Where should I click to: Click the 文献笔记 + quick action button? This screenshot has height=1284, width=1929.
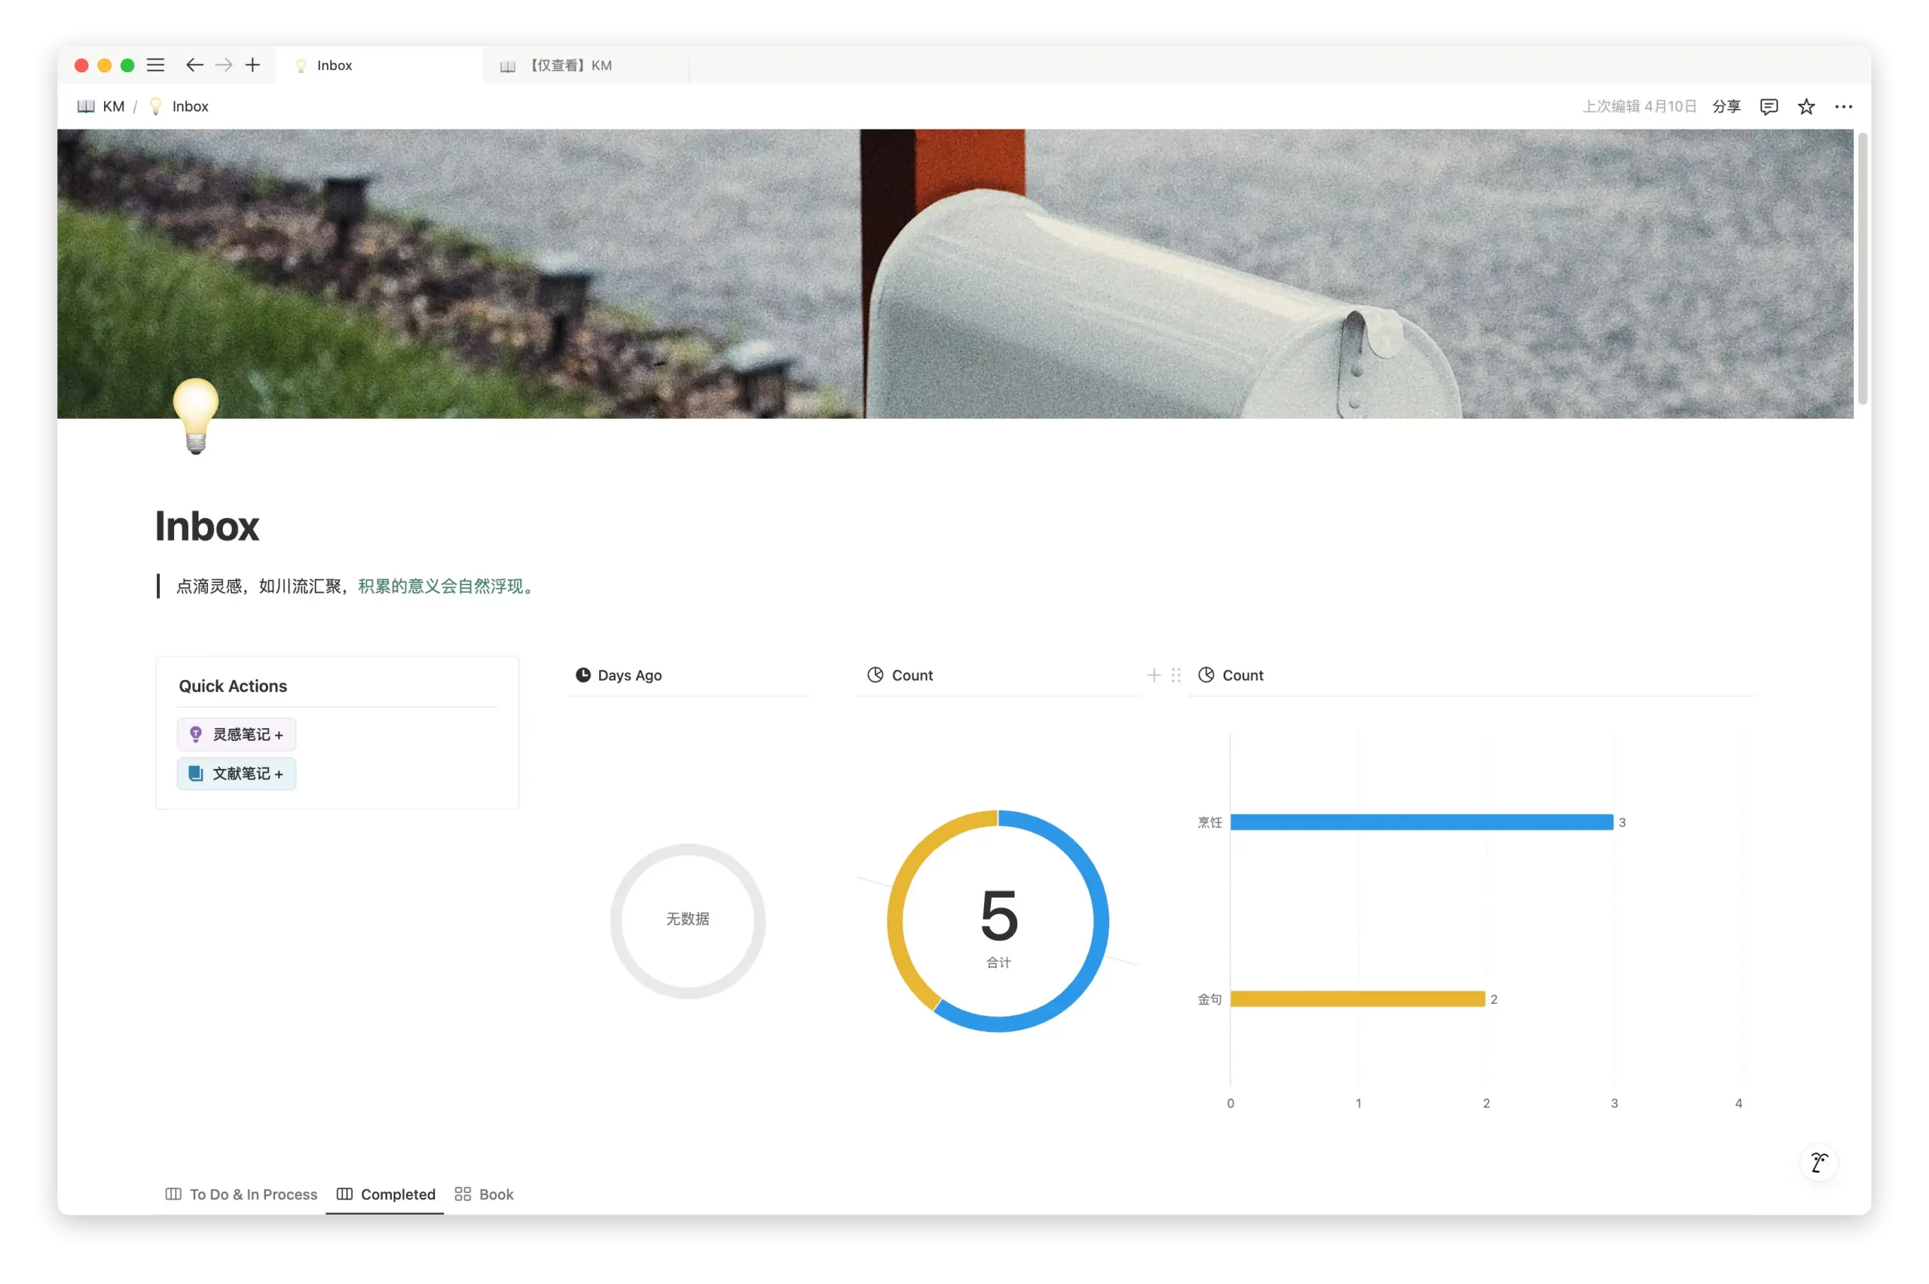point(237,774)
